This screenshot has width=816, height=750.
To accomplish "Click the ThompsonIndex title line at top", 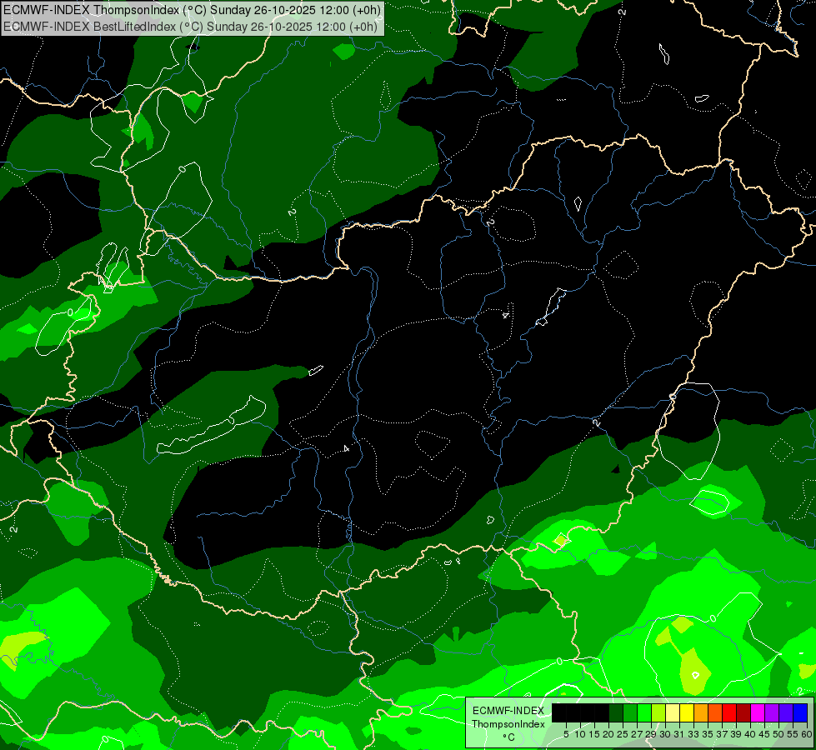I will pos(192,10).
